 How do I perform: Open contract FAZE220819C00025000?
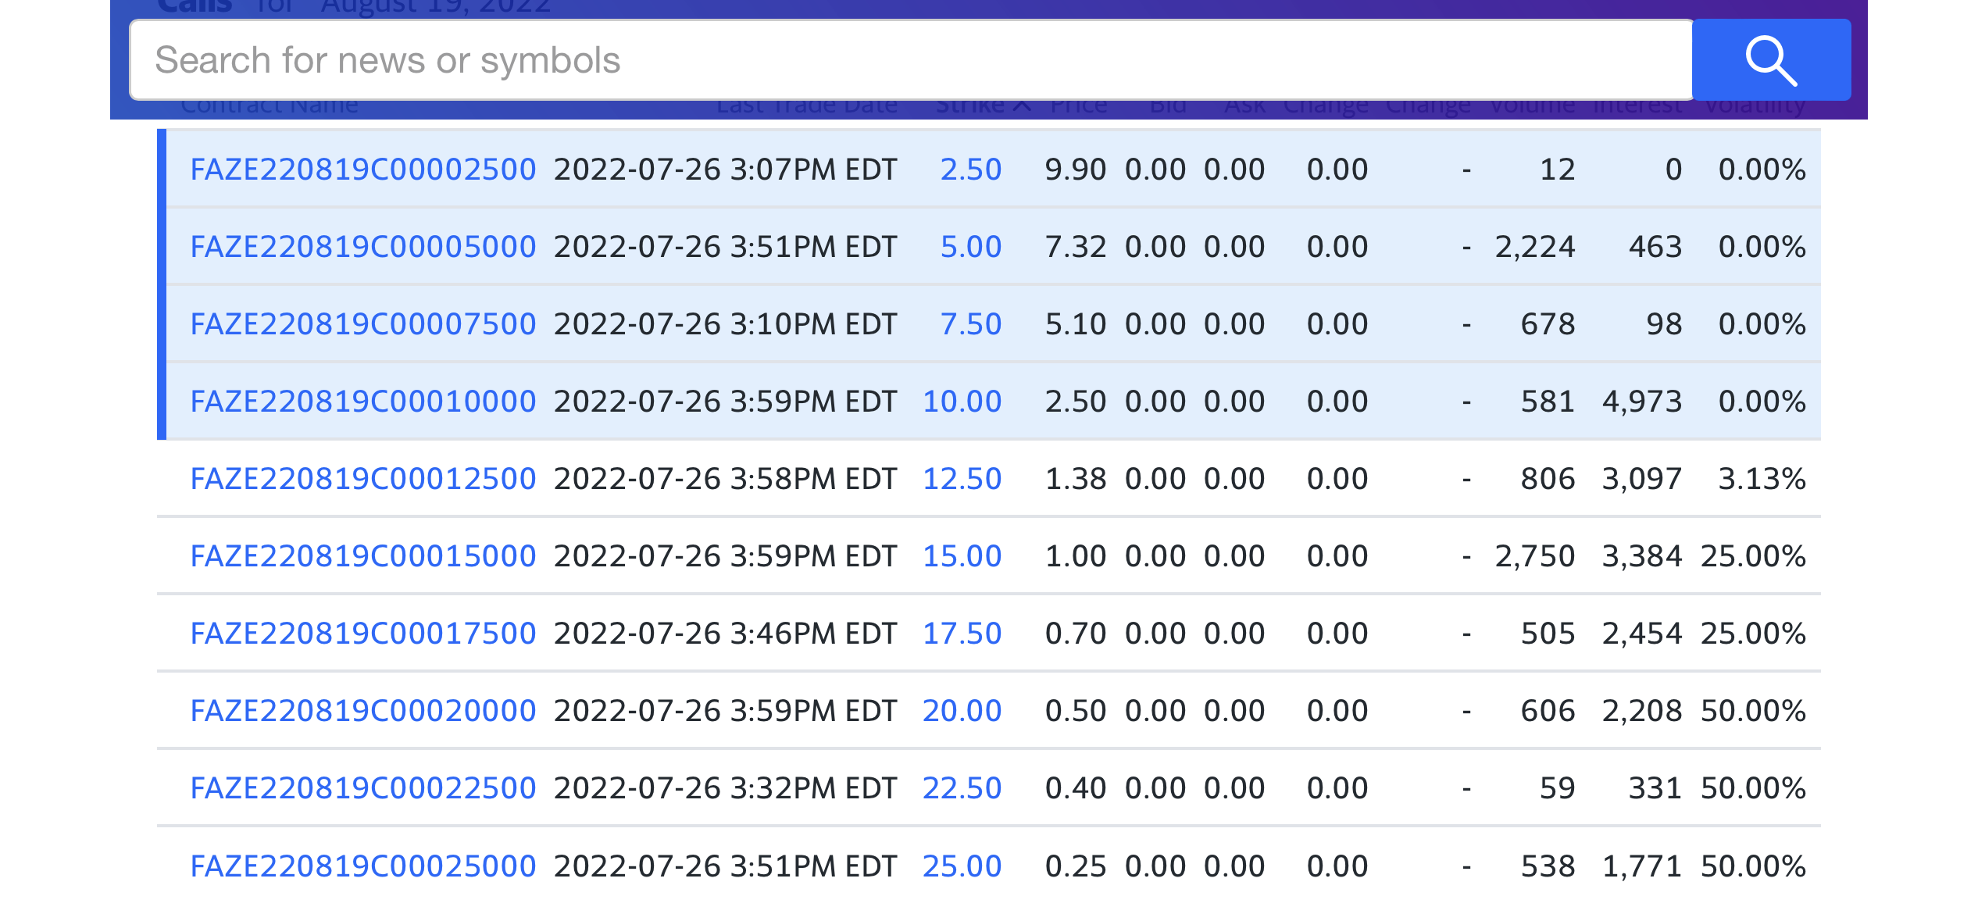(x=363, y=866)
